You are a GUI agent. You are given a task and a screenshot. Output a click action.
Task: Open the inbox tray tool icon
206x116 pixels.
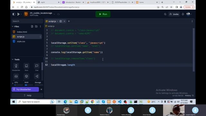click(x=16, y=76)
